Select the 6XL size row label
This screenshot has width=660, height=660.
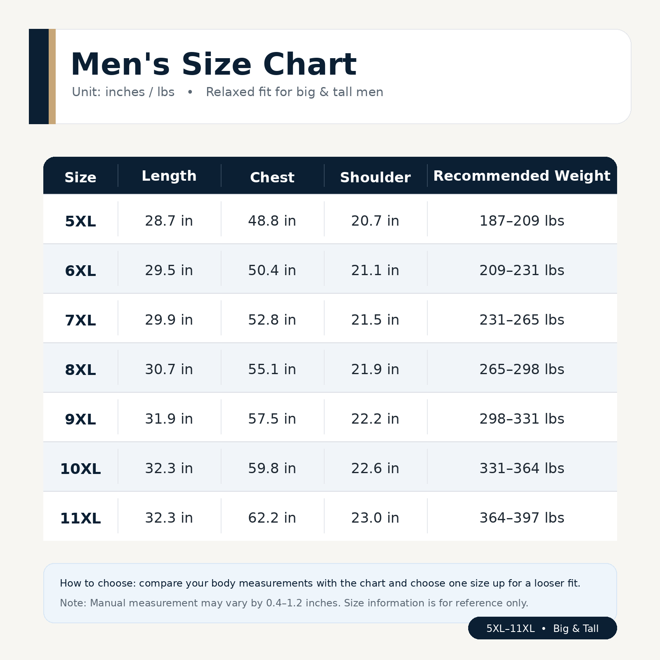point(80,271)
